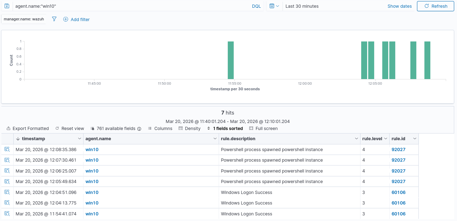Click timestamp cell Mar 20, 2026 @ 12:07:30.461
Image resolution: width=457 pixels, height=221 pixels.
point(46,160)
